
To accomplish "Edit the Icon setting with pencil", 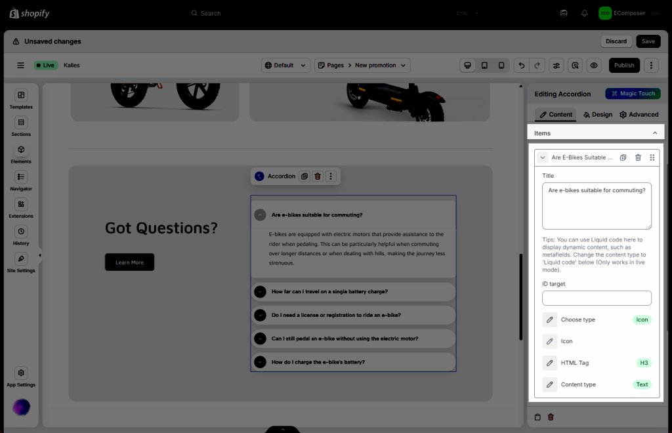I will click(550, 341).
